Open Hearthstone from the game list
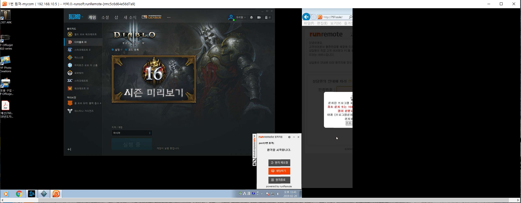 coord(70,57)
